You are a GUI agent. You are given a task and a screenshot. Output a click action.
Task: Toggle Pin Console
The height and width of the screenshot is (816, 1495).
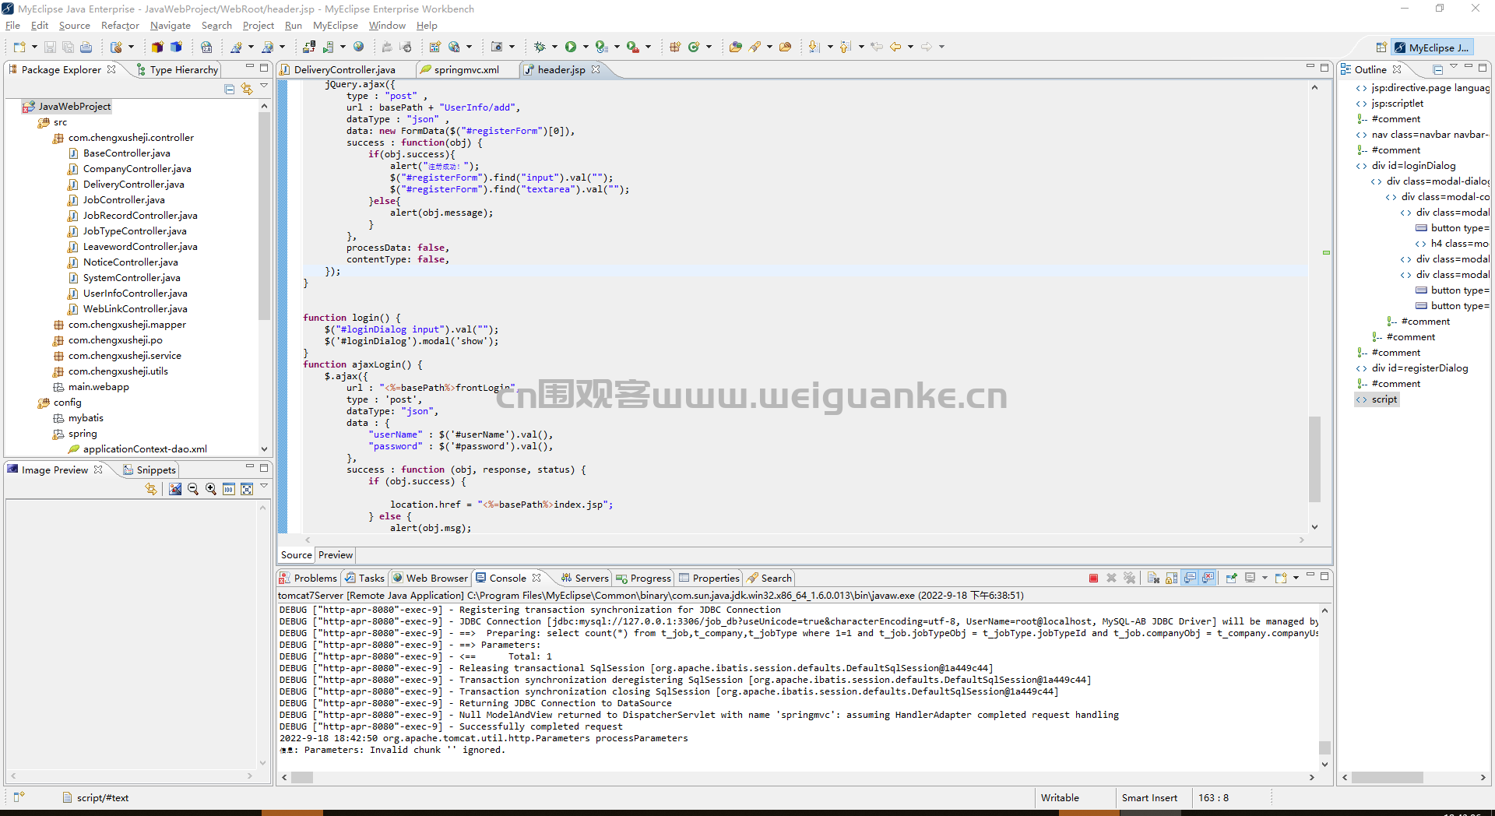tap(1231, 578)
